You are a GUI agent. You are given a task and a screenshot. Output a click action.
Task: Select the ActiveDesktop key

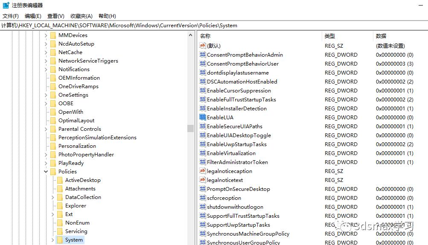pos(83,180)
